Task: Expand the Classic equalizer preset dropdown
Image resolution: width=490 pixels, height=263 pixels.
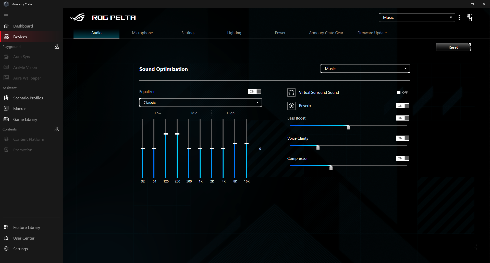Action: click(200, 102)
